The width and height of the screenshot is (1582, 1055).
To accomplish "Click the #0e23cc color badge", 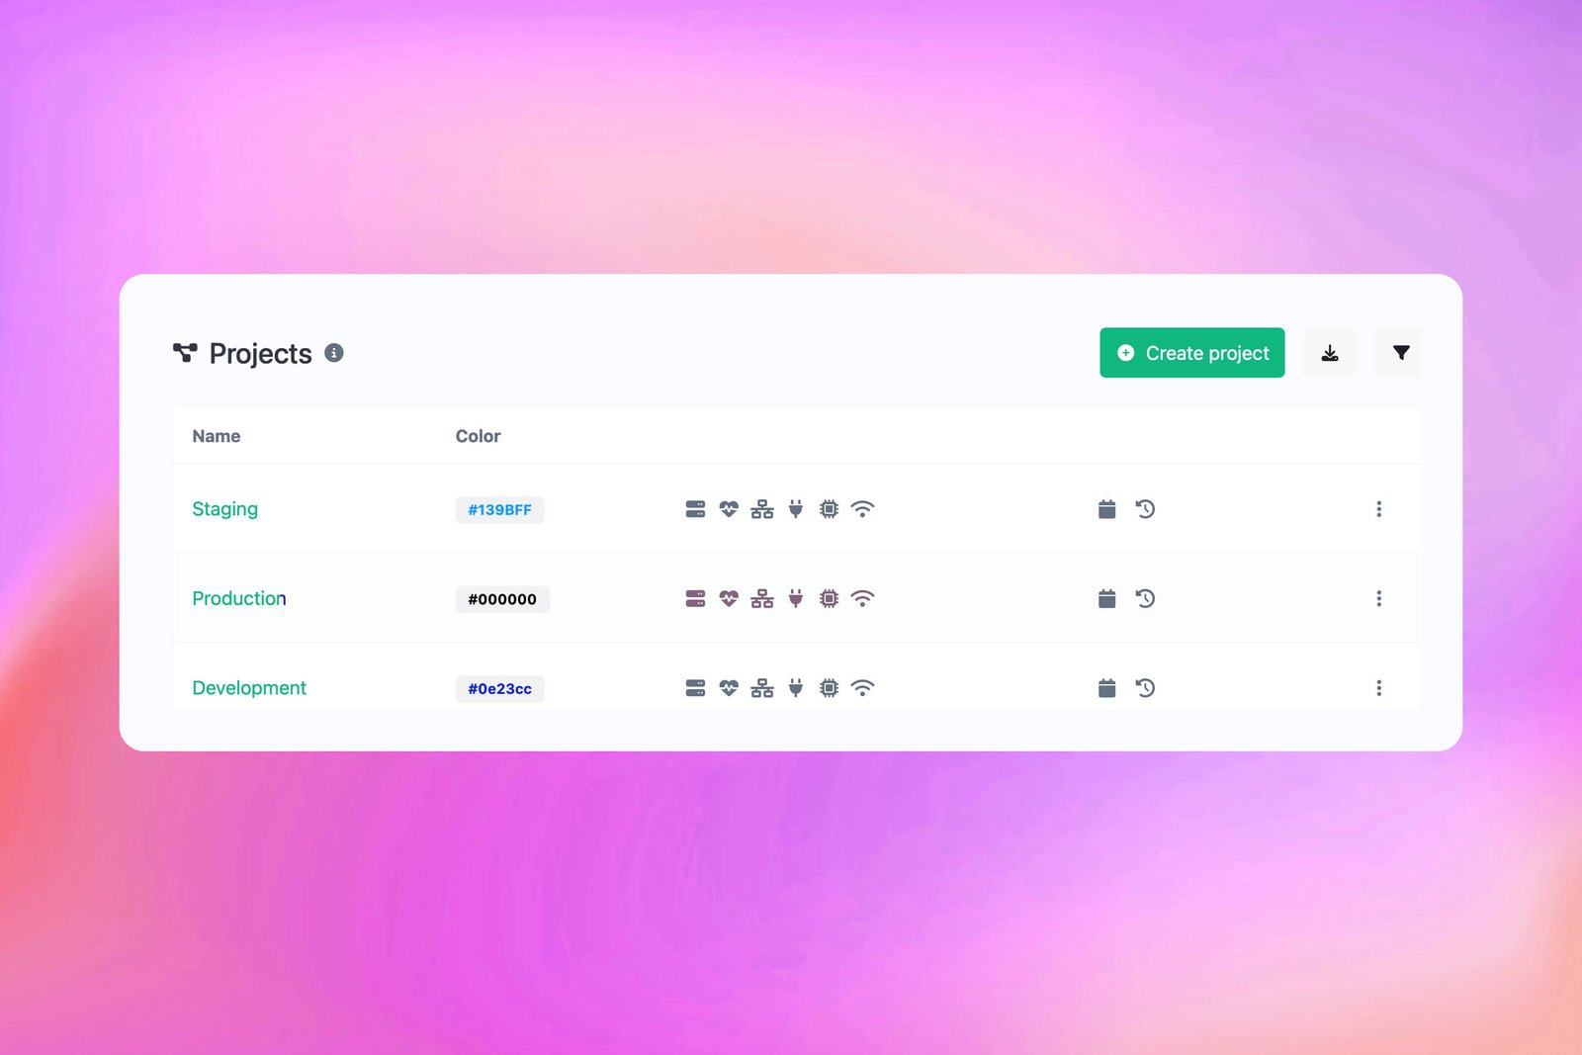I will [499, 689].
